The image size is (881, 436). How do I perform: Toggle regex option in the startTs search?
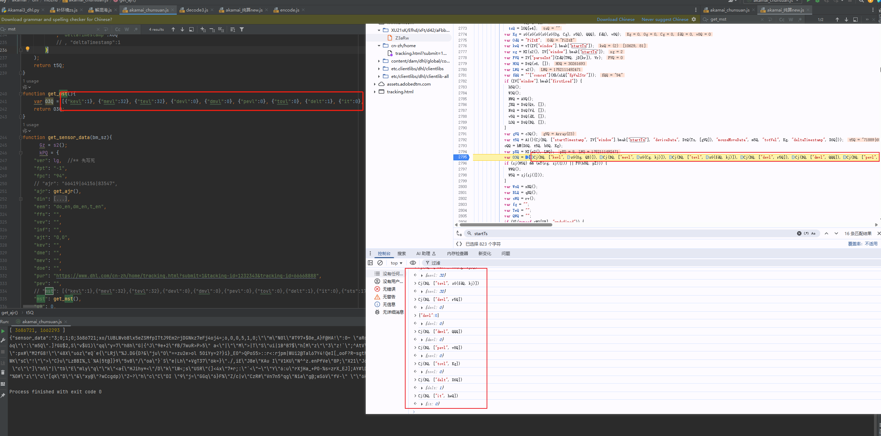coord(806,233)
